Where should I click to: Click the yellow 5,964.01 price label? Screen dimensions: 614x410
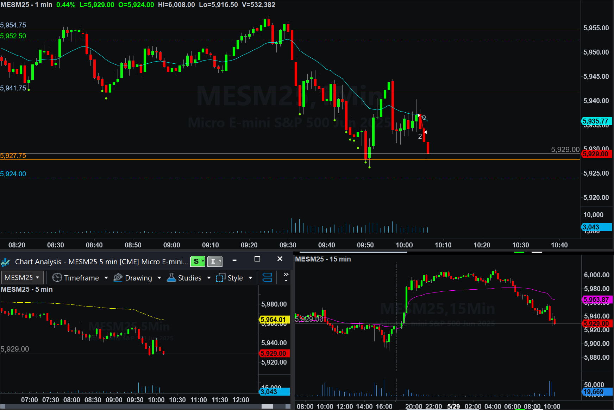(x=274, y=320)
